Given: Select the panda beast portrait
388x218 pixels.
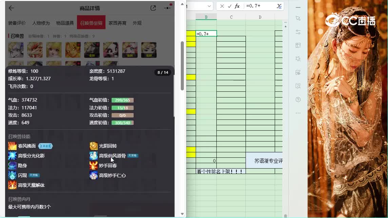Looking at the screenshot, I should [x=111, y=50].
